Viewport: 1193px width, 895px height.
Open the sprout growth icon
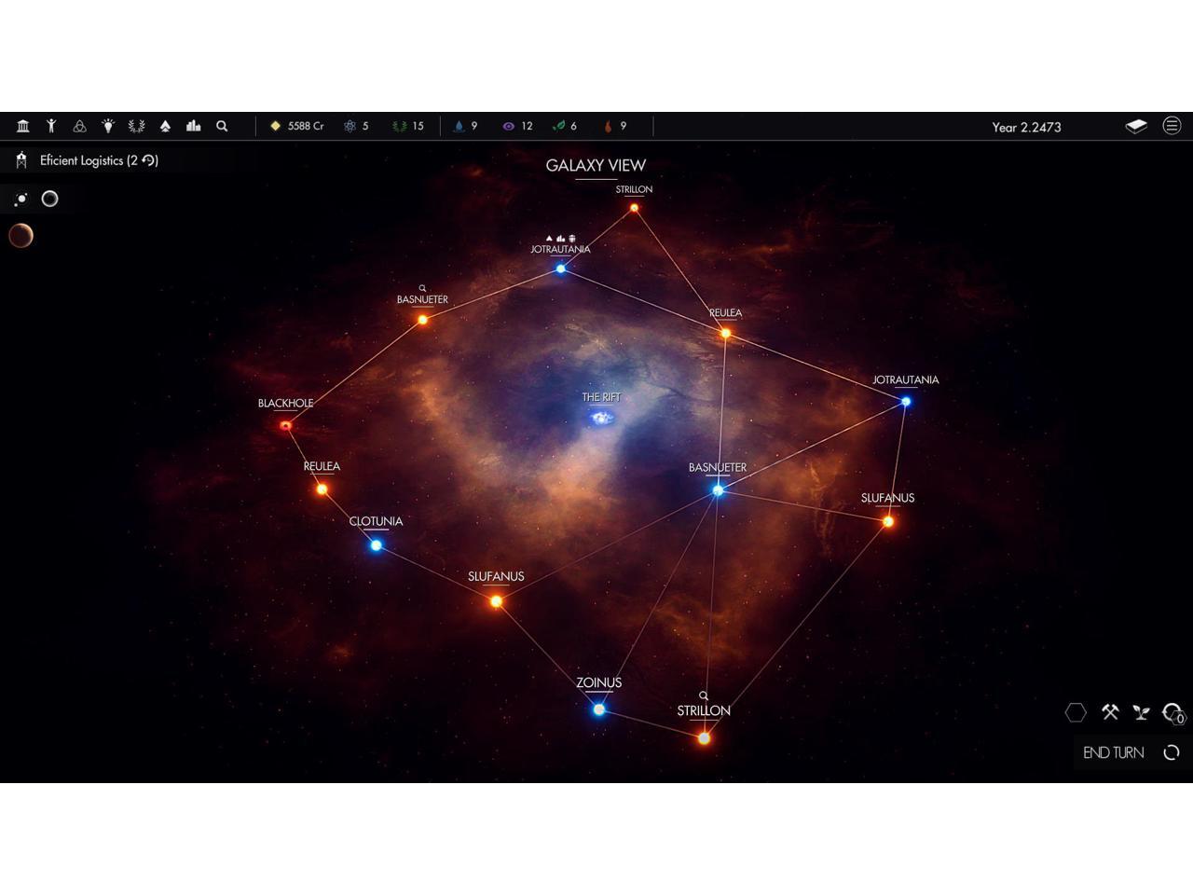[x=1141, y=712]
